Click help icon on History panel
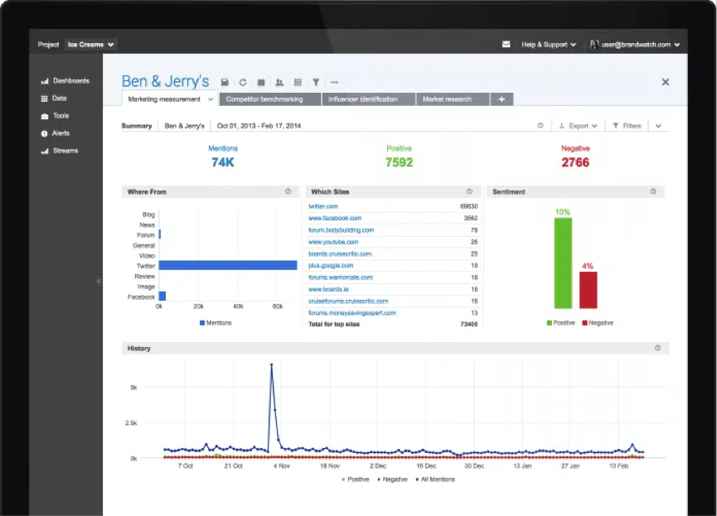 click(657, 348)
